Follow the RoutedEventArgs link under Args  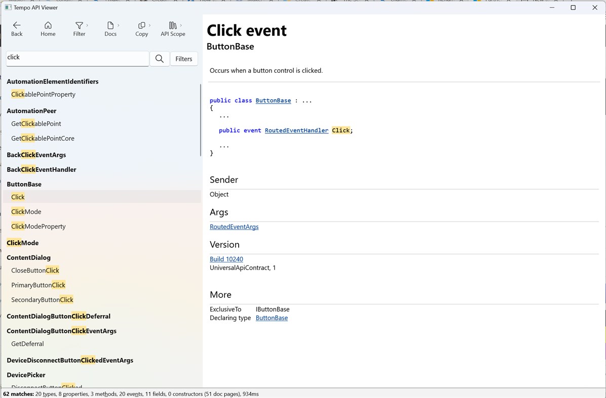point(234,227)
